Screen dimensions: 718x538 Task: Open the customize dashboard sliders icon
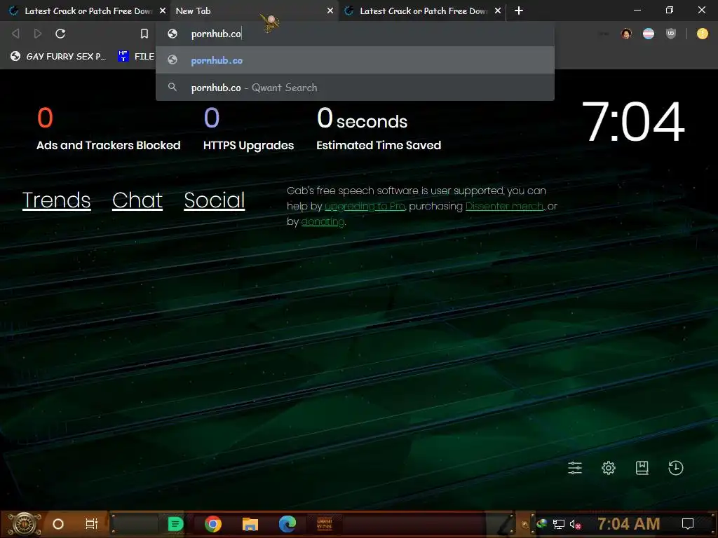coord(575,467)
